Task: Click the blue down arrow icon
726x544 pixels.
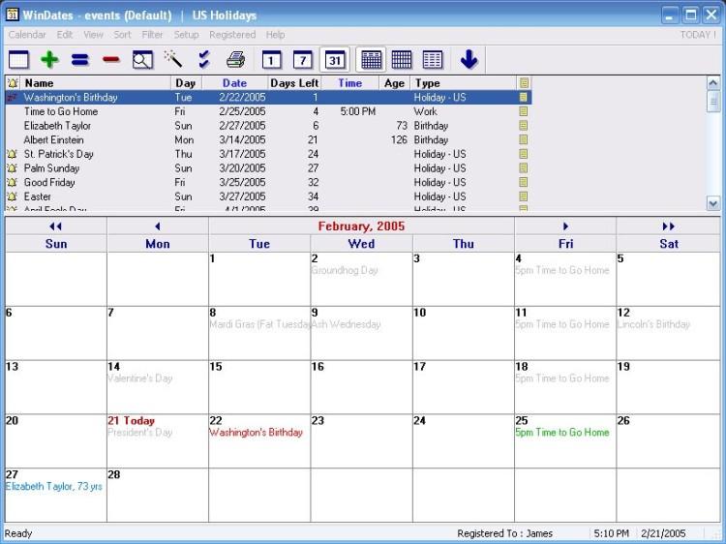Action: click(469, 60)
